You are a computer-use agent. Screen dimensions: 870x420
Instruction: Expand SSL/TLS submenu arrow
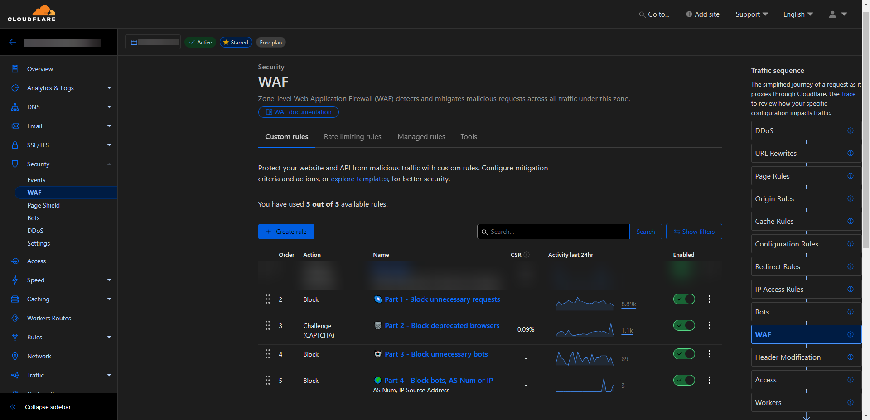(x=109, y=145)
